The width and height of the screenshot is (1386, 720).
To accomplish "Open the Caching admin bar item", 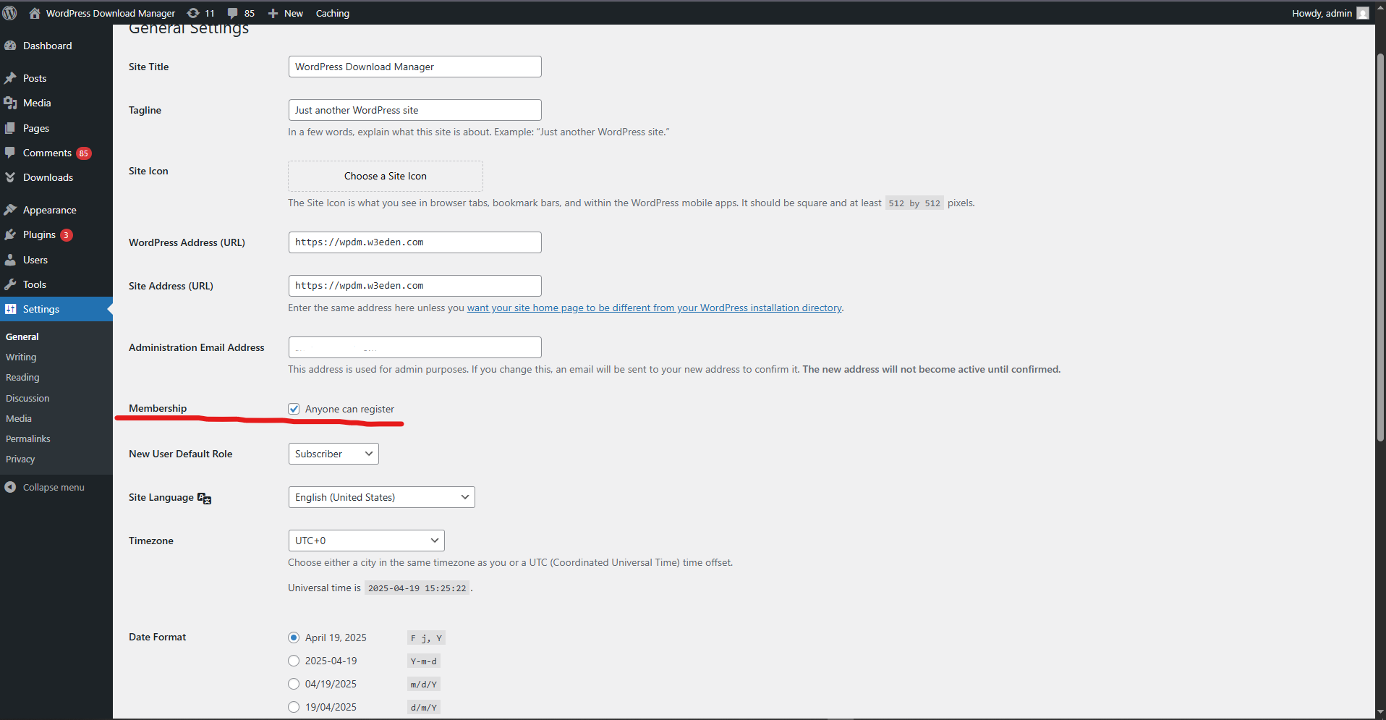I will (333, 13).
